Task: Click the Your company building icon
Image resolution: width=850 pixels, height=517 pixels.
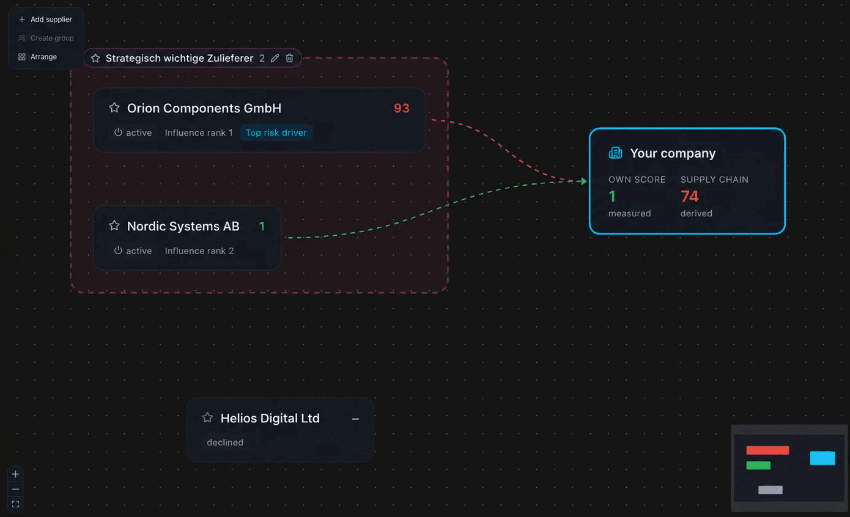Action: [615, 153]
